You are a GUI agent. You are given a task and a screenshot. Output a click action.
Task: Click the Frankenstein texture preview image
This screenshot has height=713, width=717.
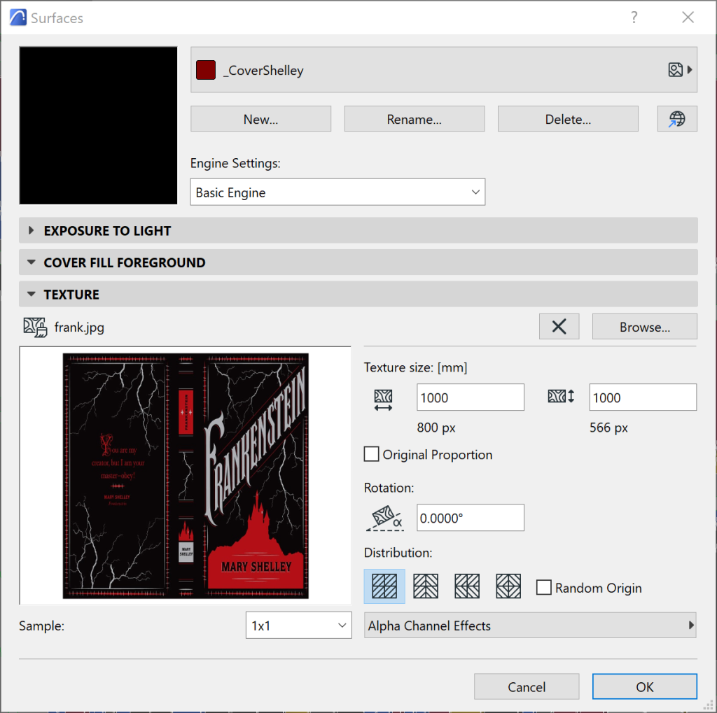tap(186, 476)
